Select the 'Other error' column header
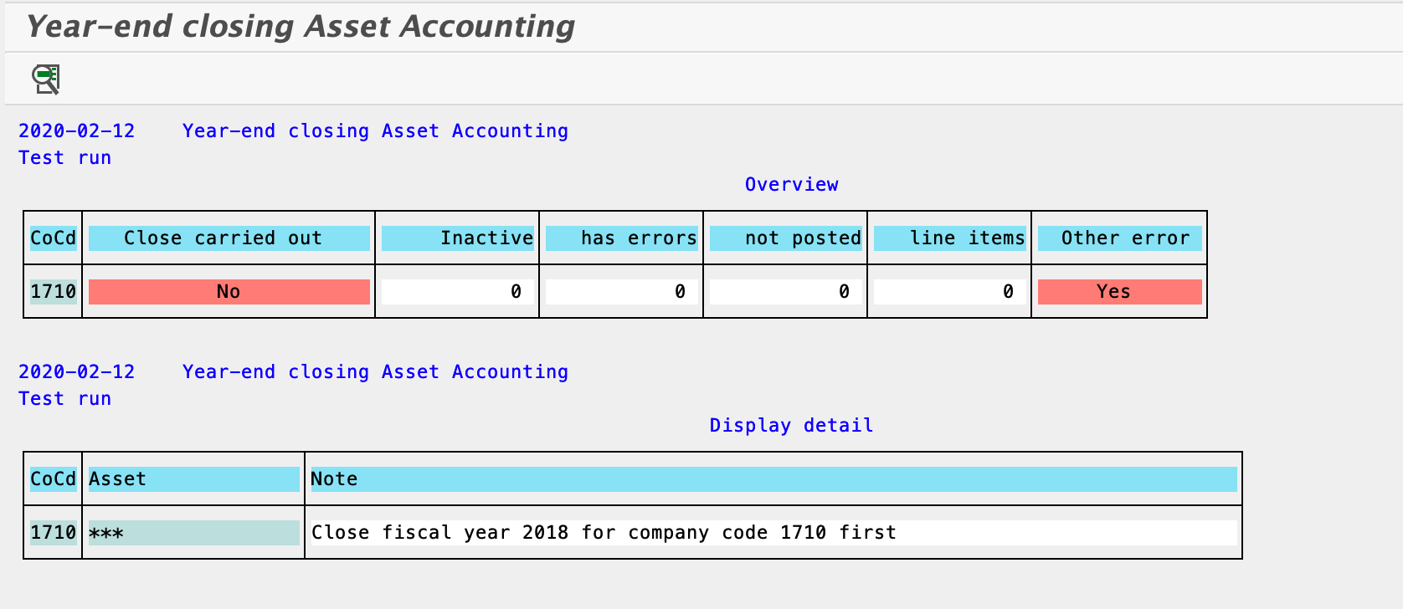This screenshot has height=609, width=1403. click(1119, 238)
